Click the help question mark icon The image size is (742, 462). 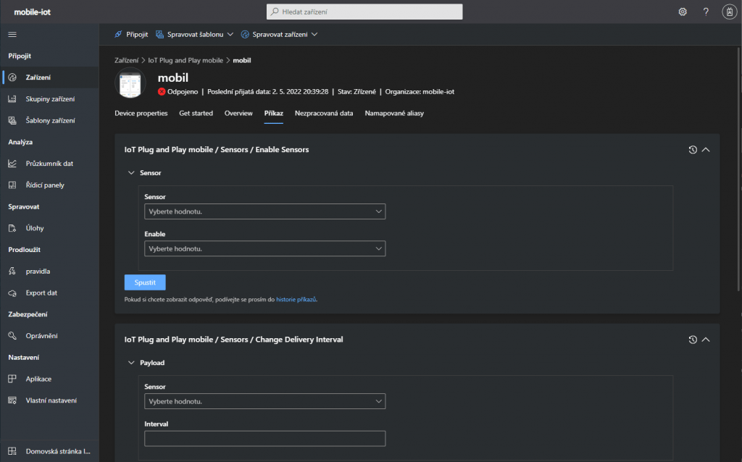click(706, 12)
